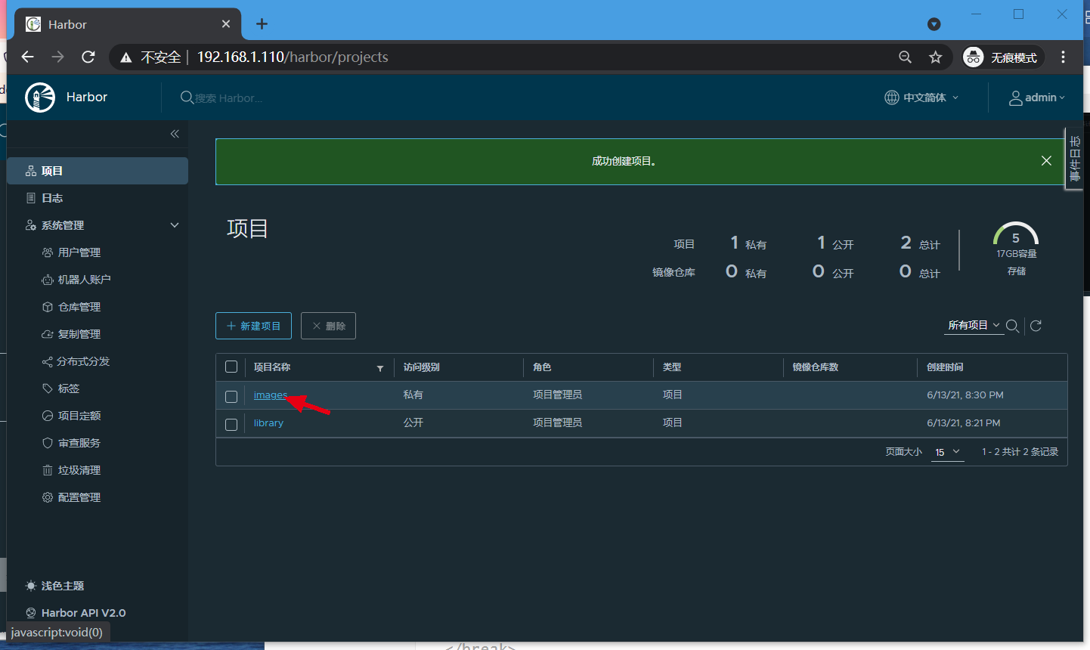This screenshot has width=1090, height=650.
Task: Search projects with magnifier icon in toolbar
Action: [x=1012, y=326]
